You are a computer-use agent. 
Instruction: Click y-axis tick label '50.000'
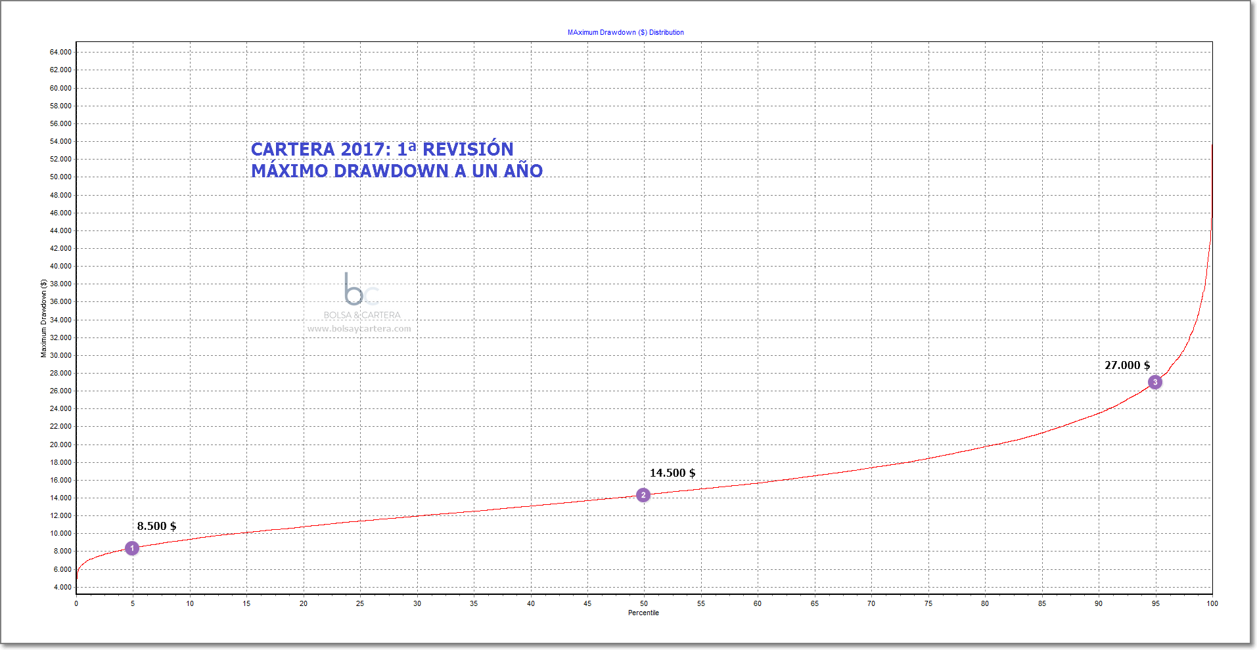60,177
